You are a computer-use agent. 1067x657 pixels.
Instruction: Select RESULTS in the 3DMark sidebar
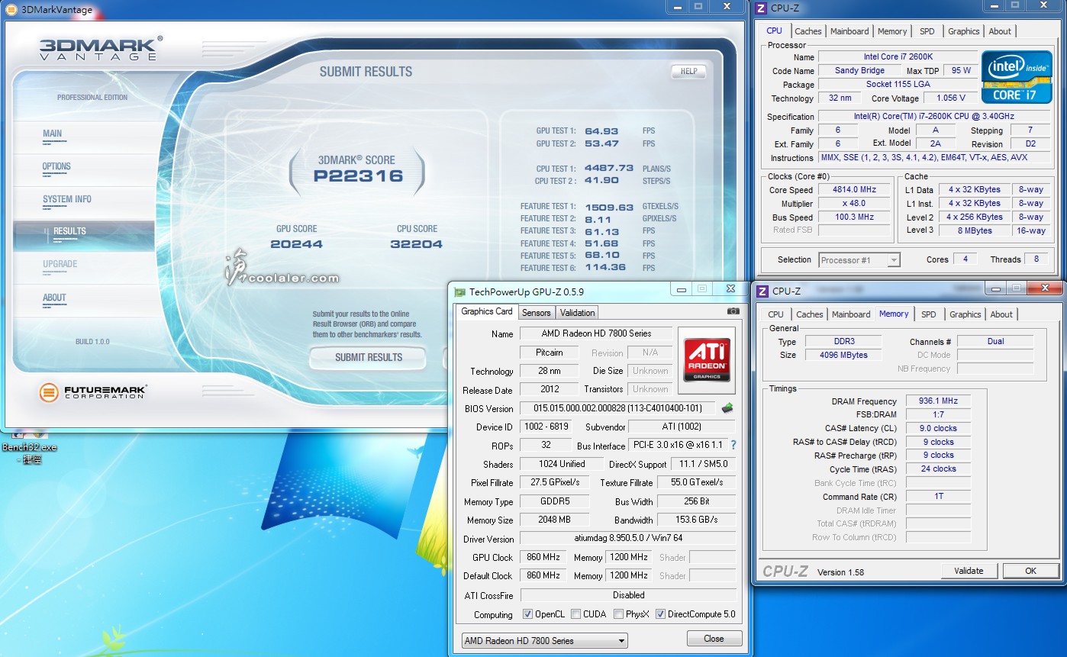pos(84,234)
